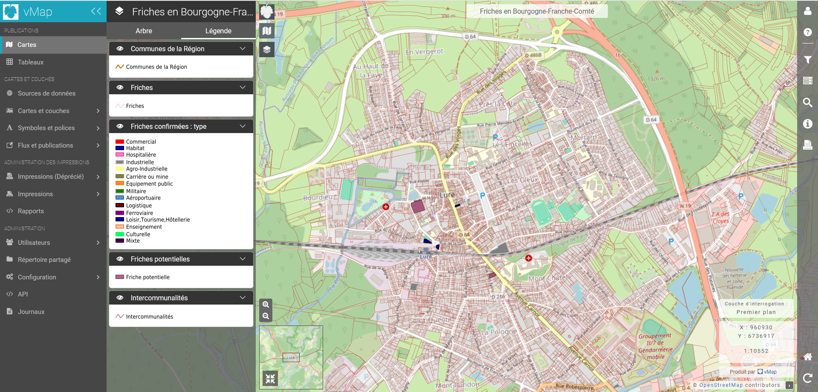Image resolution: width=818 pixels, height=392 pixels.
Task: Click the home extent icon
Action: [807, 357]
